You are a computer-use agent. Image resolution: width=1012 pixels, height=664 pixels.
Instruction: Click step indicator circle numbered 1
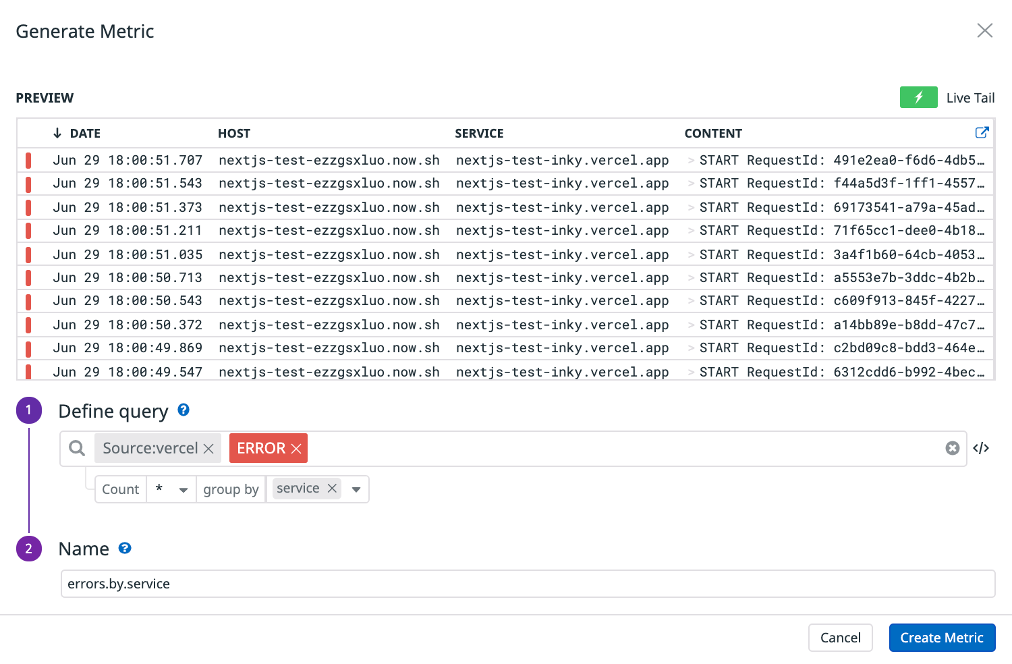(28, 410)
